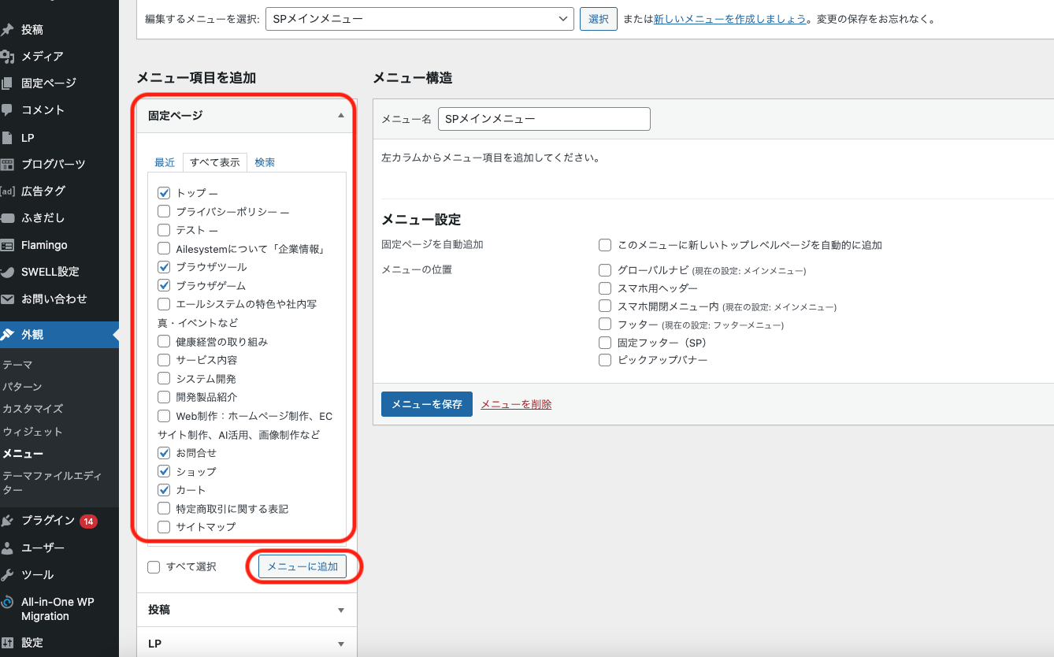
Task: Click into the メニュー名 text field
Action: point(544,119)
